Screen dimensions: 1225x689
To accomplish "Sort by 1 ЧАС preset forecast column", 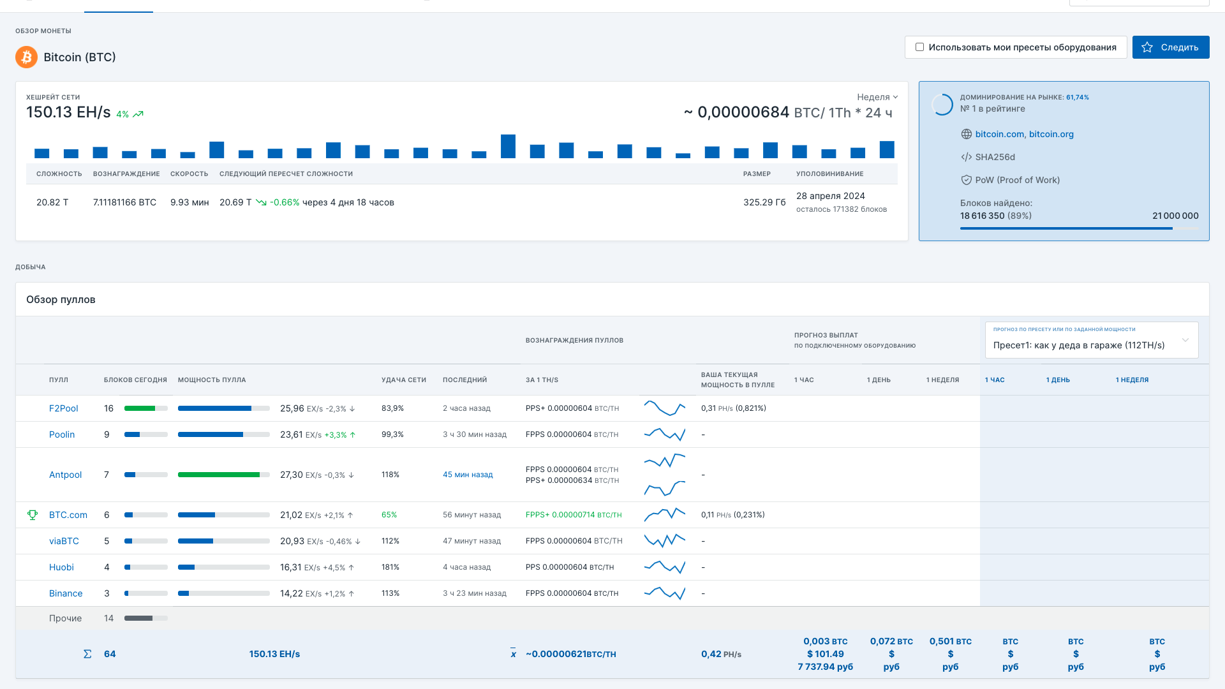I will point(995,380).
